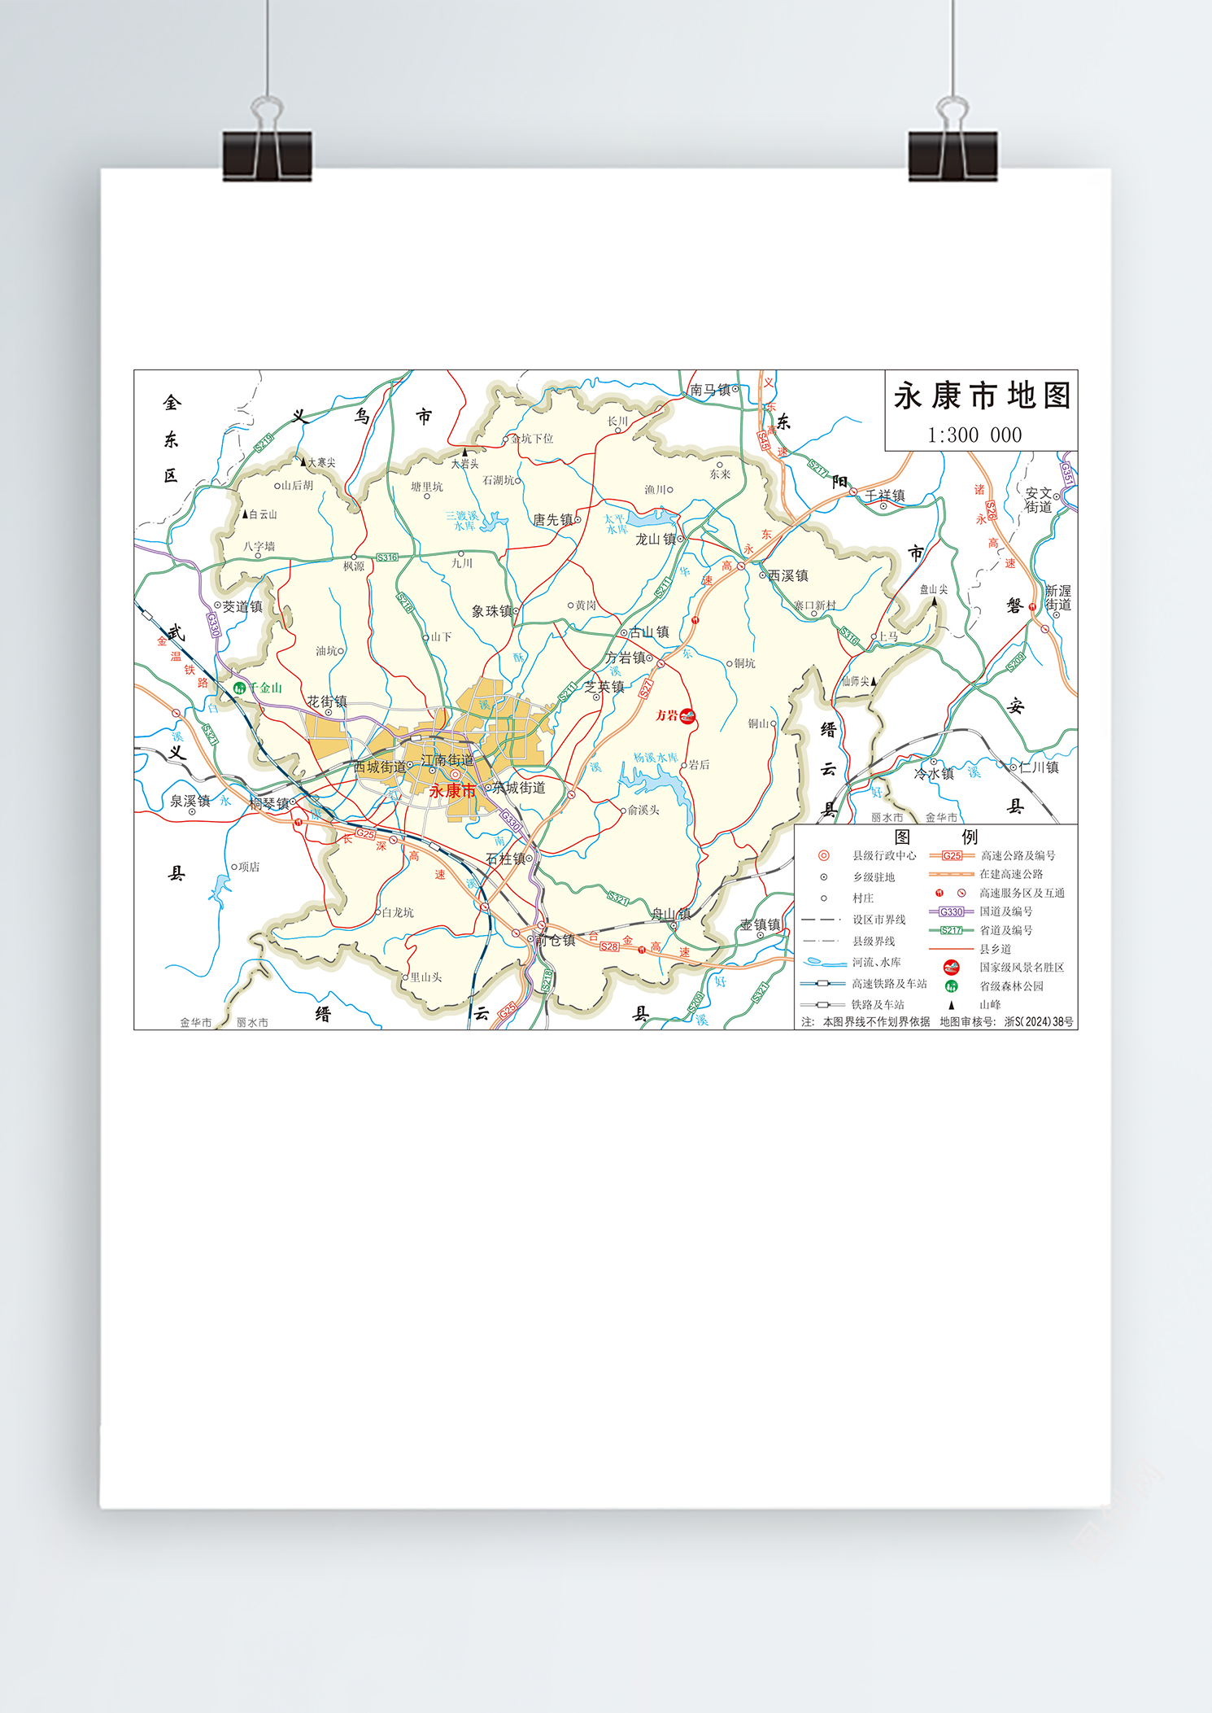Click the 西溪镇 label
Viewport: 1212px width, 1713px height.
click(x=788, y=575)
